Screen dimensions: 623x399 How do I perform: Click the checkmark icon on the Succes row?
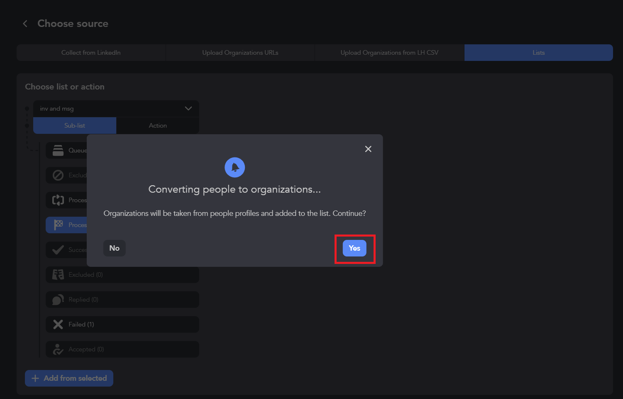pyautogui.click(x=58, y=250)
